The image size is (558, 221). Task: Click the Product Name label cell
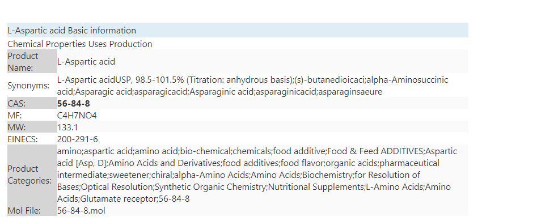(x=32, y=62)
